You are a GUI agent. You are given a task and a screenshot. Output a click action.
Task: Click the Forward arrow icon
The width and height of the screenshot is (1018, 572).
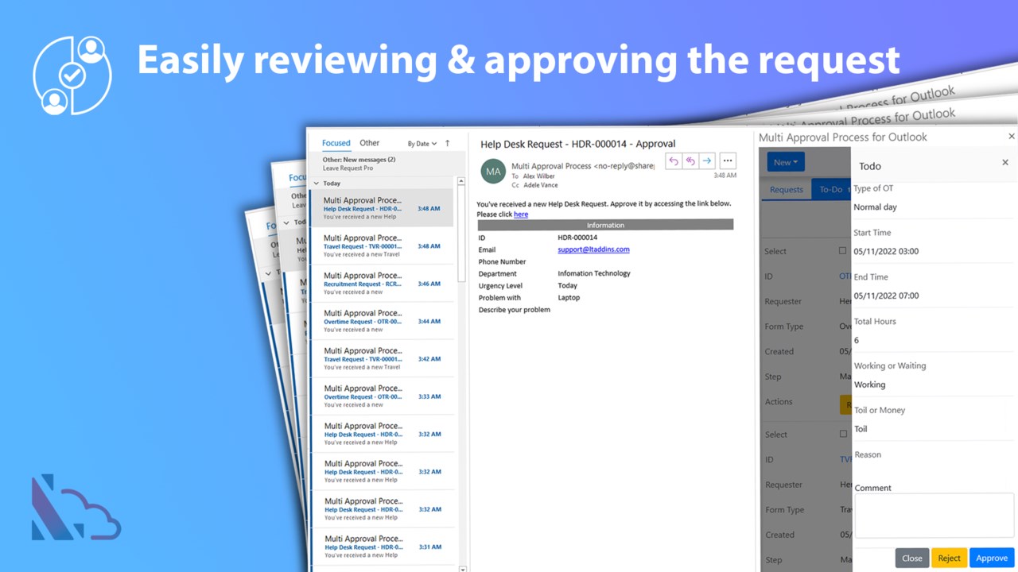[707, 160]
